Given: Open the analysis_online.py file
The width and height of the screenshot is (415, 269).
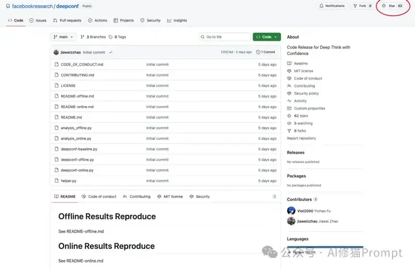Looking at the screenshot, I should click(76, 138).
